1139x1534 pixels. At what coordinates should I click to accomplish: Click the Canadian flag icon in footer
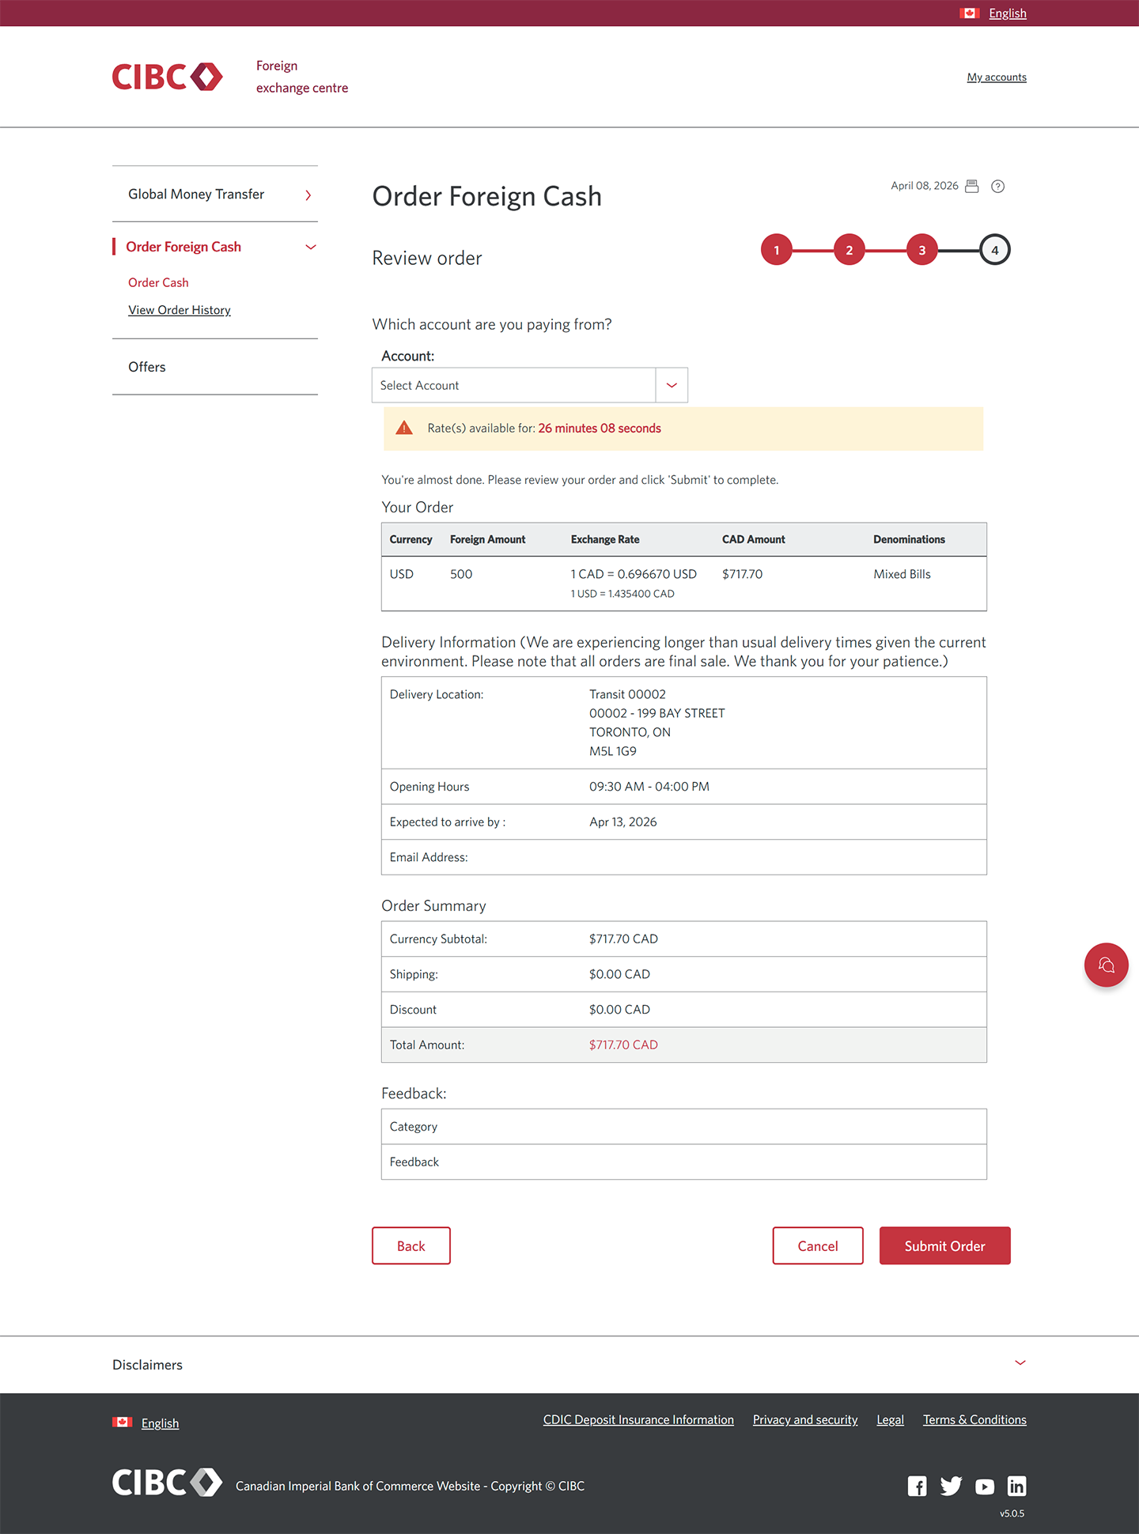(122, 1423)
